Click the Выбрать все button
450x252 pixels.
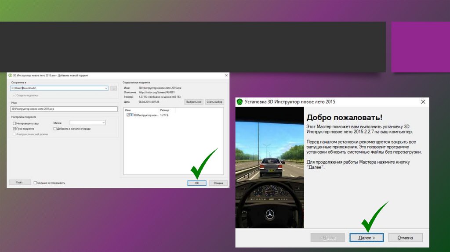[x=194, y=102]
